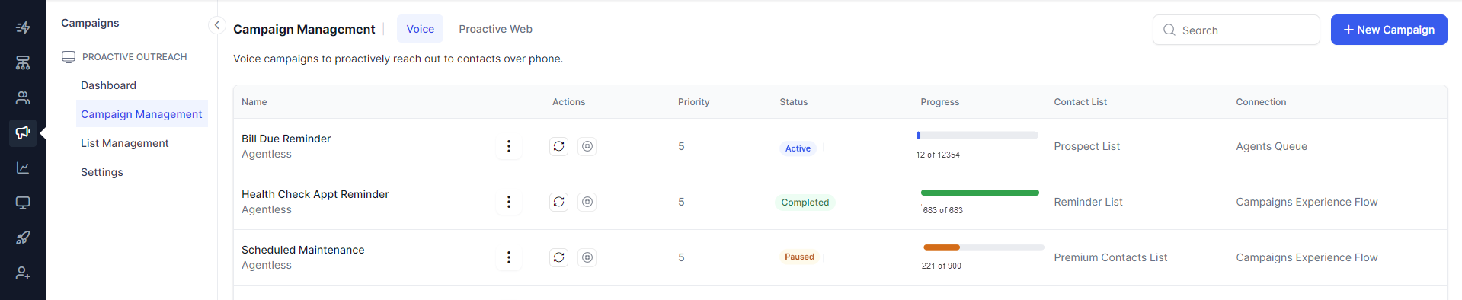Image resolution: width=1462 pixels, height=300 pixels.
Task: Refresh the Bill Due Reminder campaign
Action: click(559, 146)
